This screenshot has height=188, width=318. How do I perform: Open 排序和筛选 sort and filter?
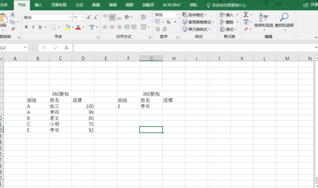pyautogui.click(x=264, y=22)
